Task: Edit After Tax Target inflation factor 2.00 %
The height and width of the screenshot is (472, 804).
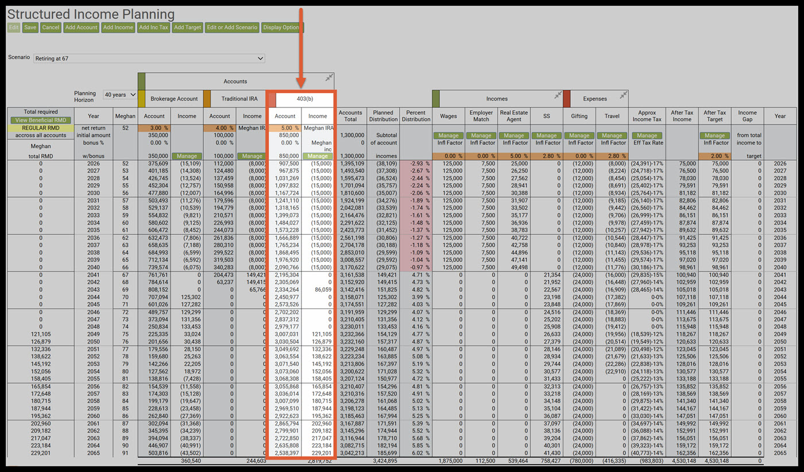Action: tap(714, 156)
